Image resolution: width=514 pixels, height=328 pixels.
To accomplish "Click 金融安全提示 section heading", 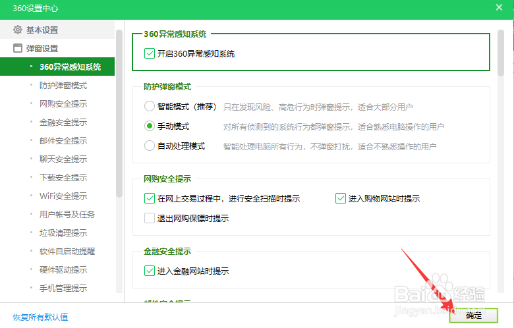I will [x=167, y=252].
